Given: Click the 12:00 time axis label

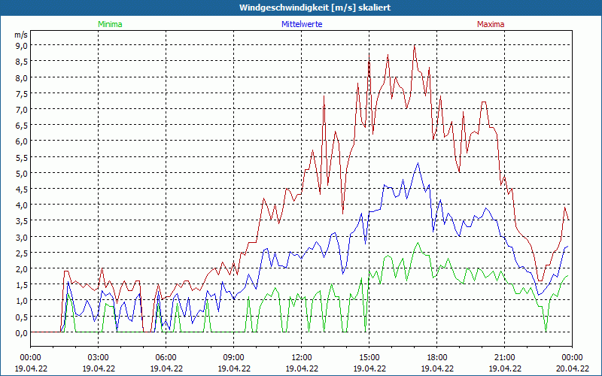Looking at the screenshot, I should (302, 358).
